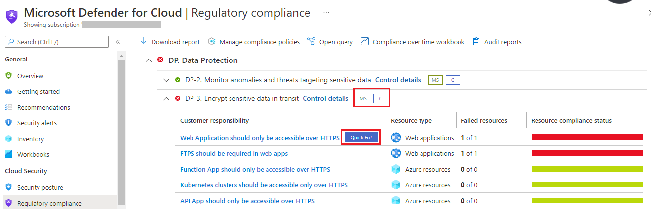Image resolution: width=651 pixels, height=209 pixels.
Task: Open Overview in the sidebar menu
Action: (30, 76)
